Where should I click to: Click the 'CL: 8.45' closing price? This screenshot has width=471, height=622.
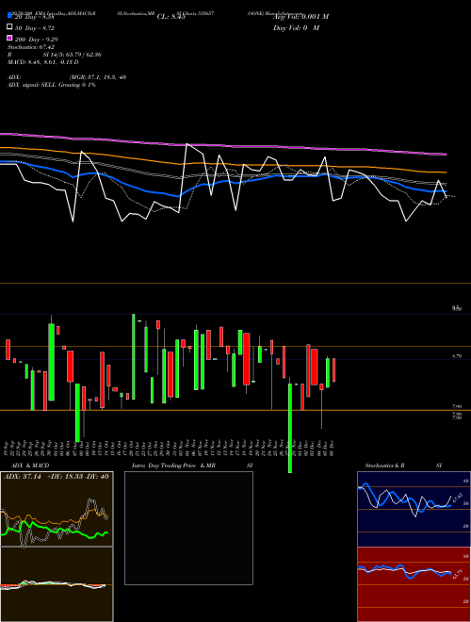point(171,17)
